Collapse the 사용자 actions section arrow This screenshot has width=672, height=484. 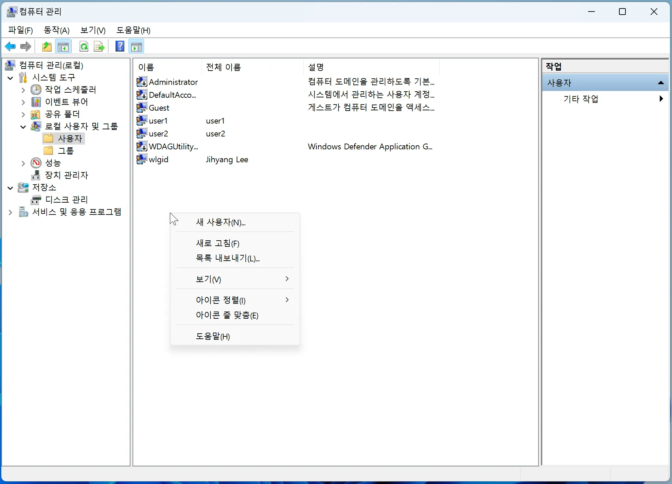(661, 82)
